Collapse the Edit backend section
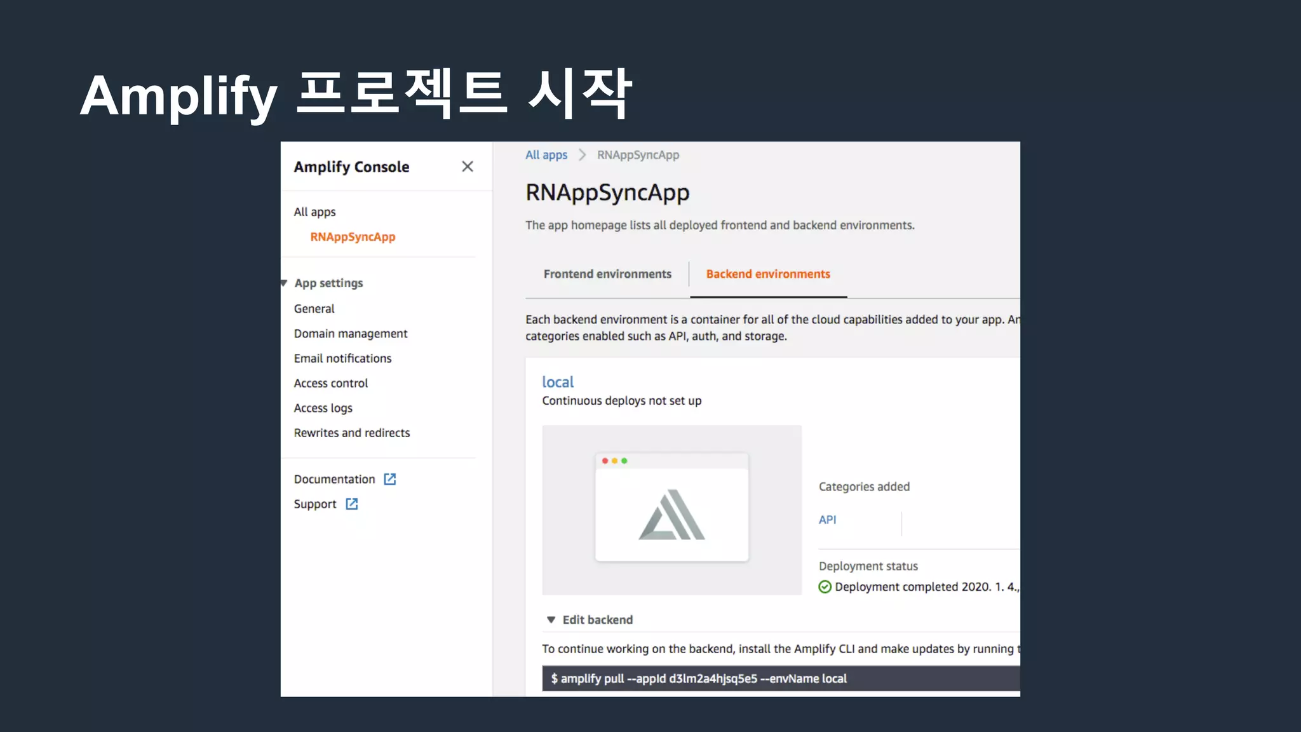Screen dimensions: 1301x732 [551, 620]
